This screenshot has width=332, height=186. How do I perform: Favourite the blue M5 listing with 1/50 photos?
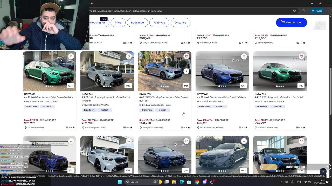(186, 141)
